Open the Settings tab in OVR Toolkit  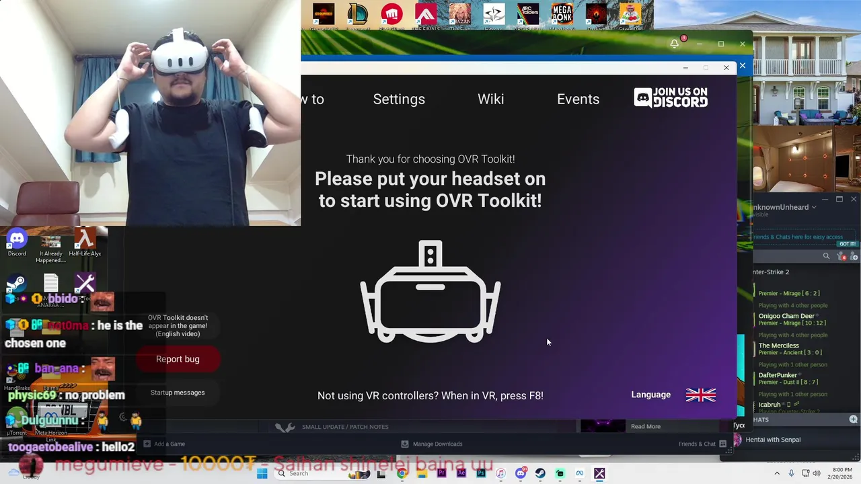(x=399, y=99)
